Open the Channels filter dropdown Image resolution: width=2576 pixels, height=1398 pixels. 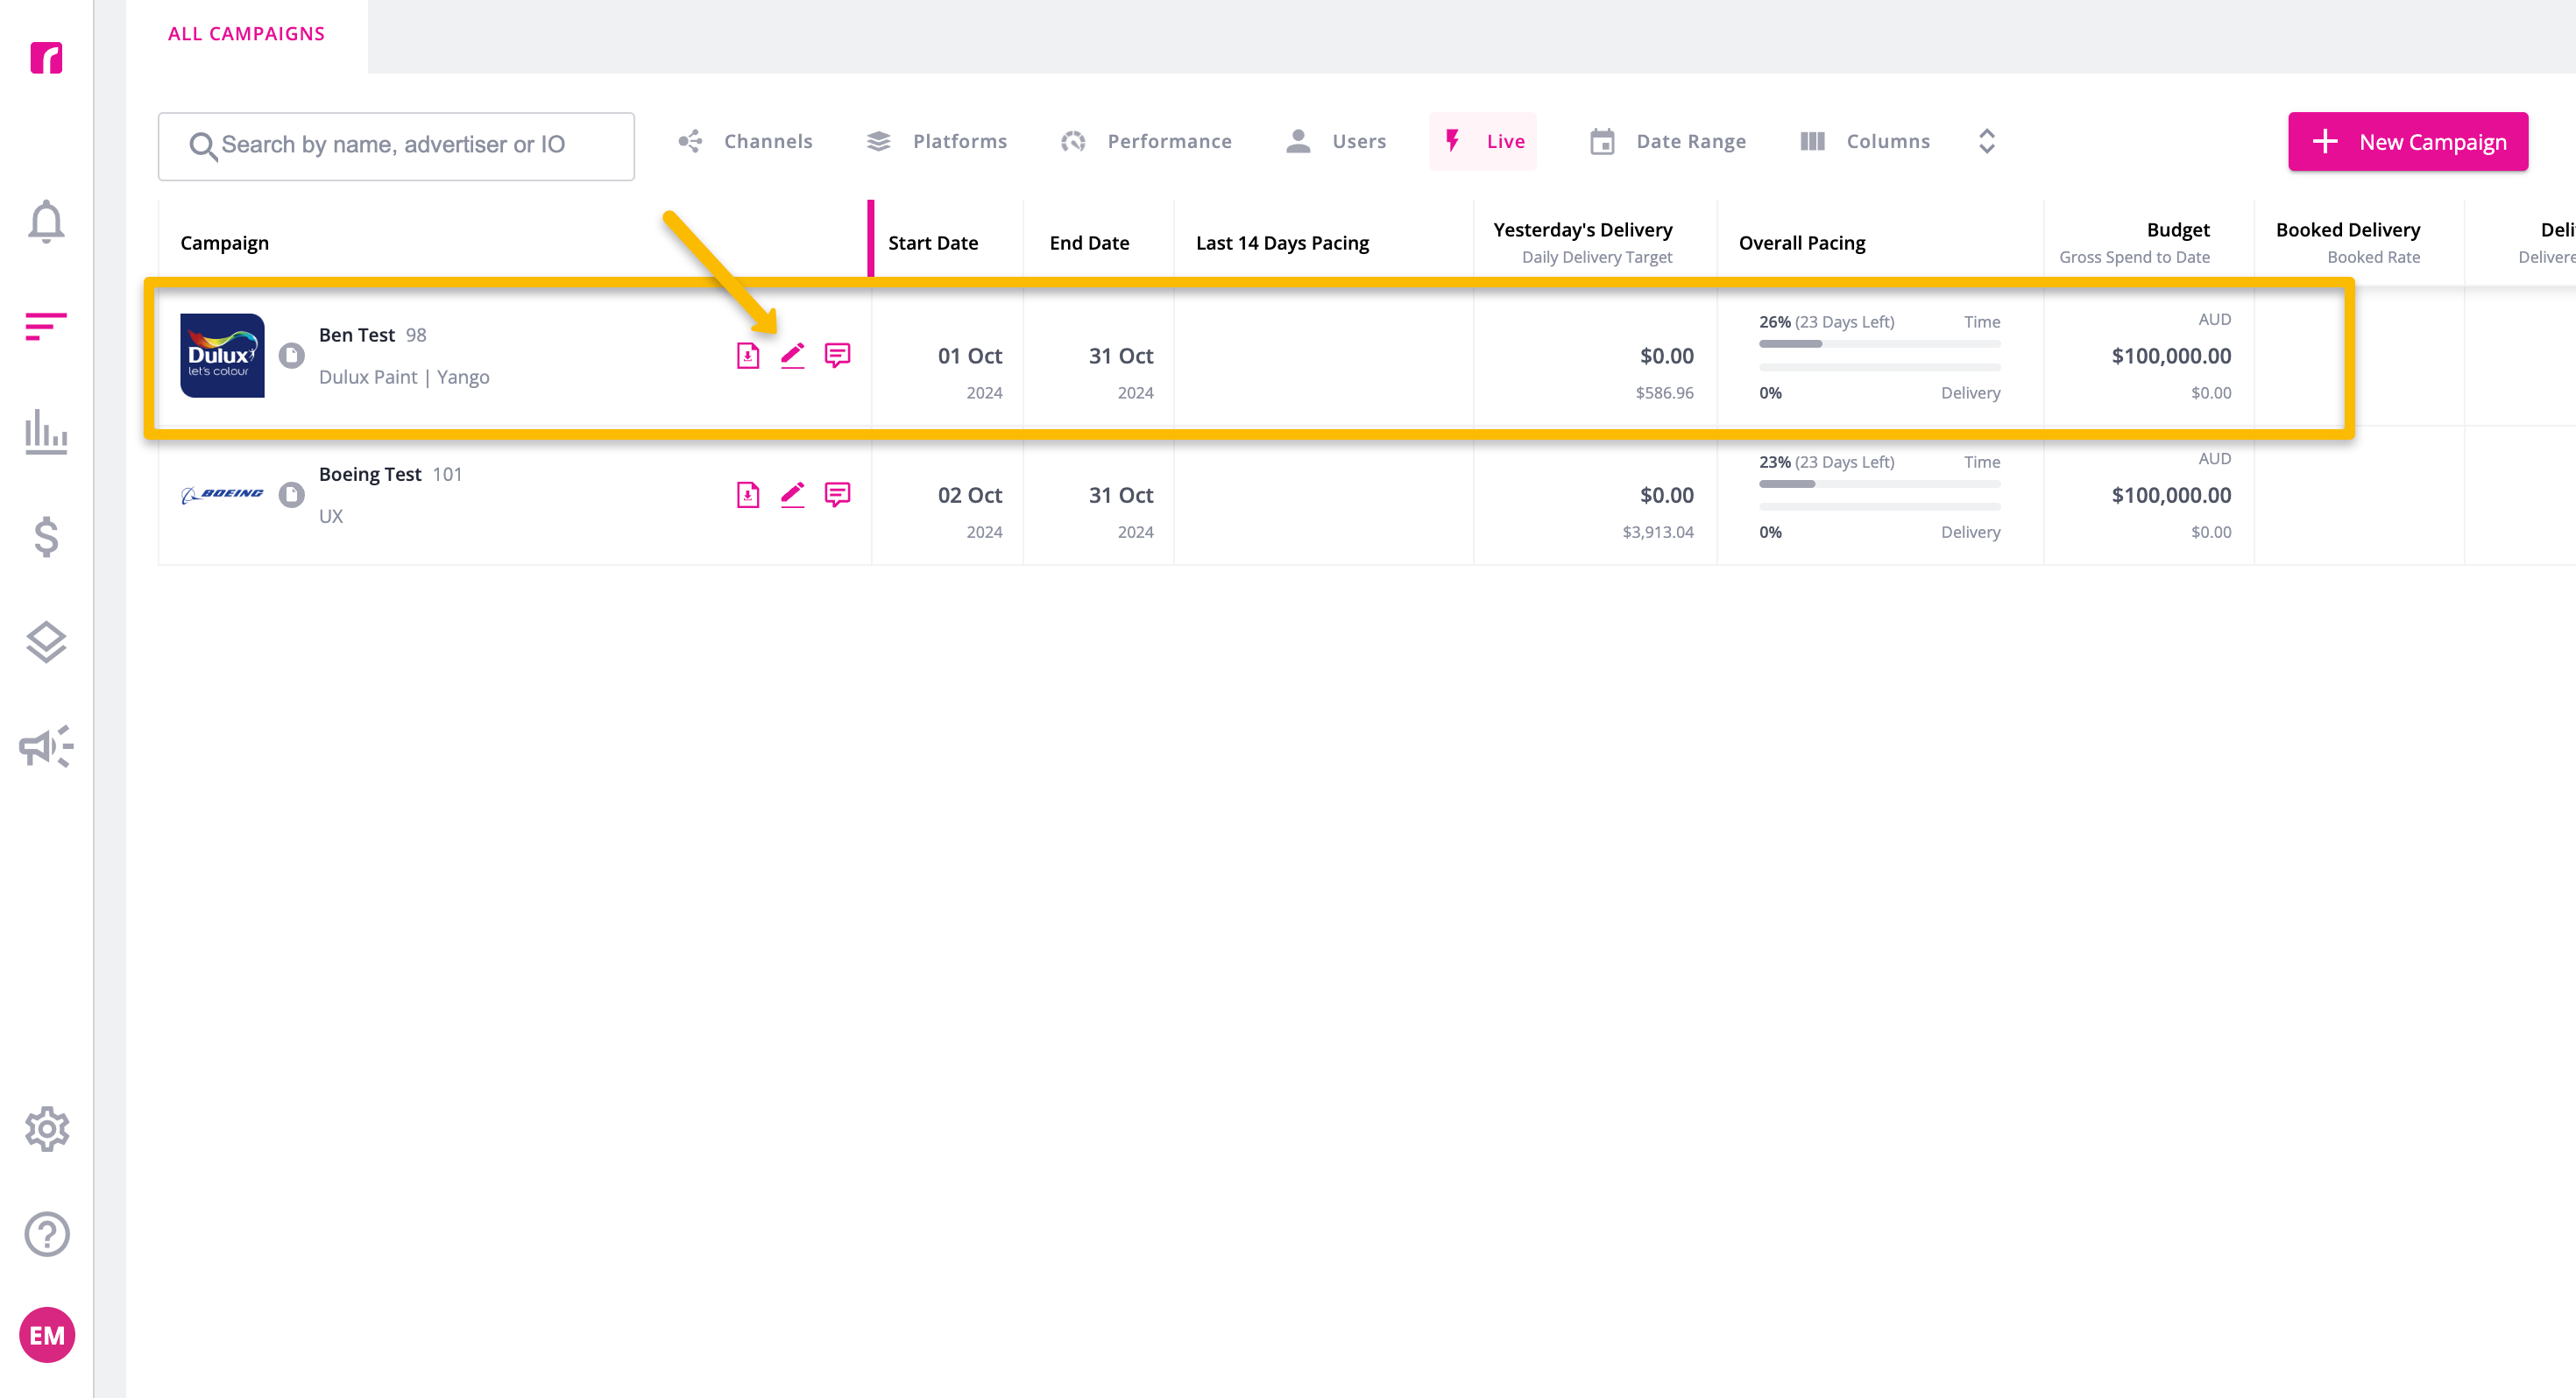tap(745, 141)
